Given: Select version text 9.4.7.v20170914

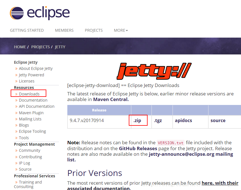Looking at the screenshot, I should (x=87, y=120).
